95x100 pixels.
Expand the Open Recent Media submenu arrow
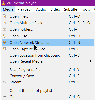point(91,61)
